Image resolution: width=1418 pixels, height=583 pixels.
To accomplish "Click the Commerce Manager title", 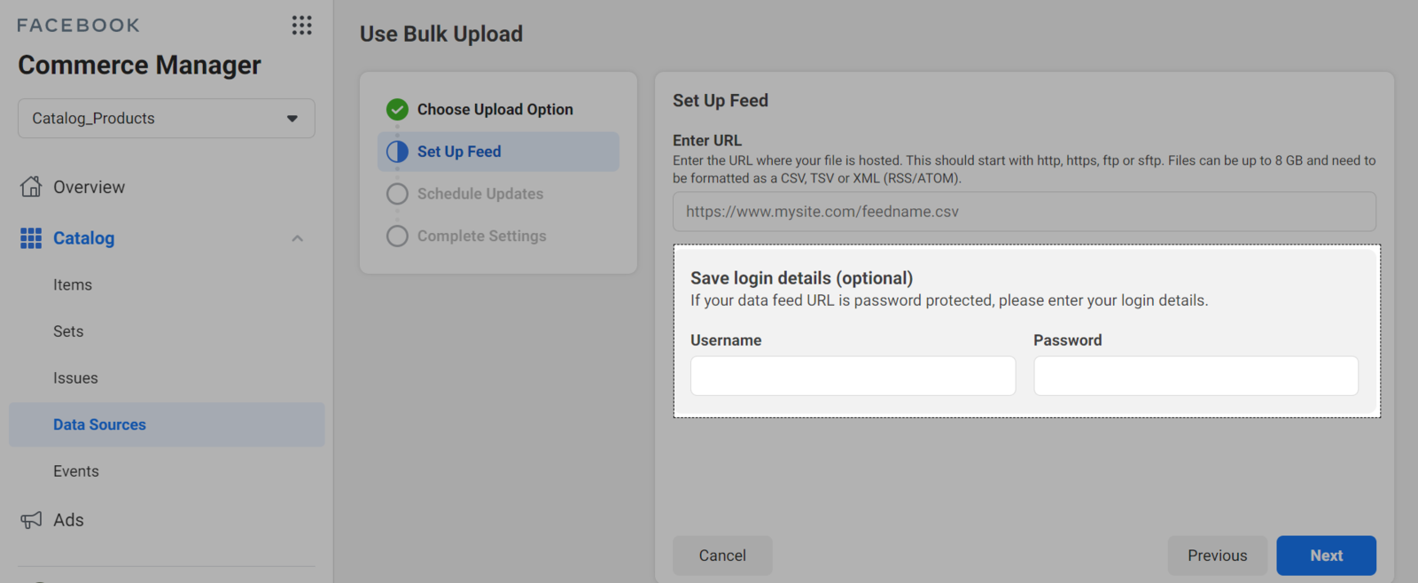I will [139, 65].
